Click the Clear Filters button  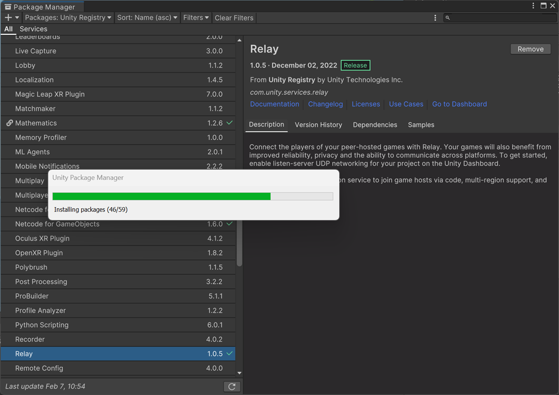coord(234,18)
